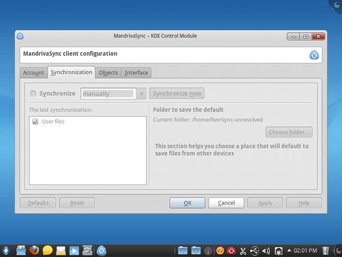
Task: Click the panel toolbox at the taskbar edge
Action: (339, 251)
